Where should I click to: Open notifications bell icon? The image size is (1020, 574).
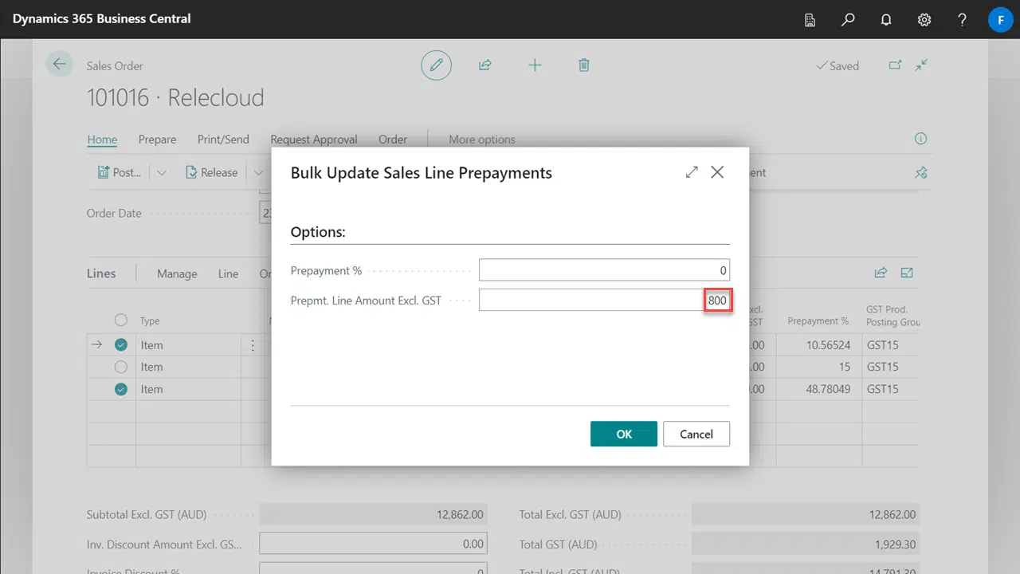pos(886,19)
